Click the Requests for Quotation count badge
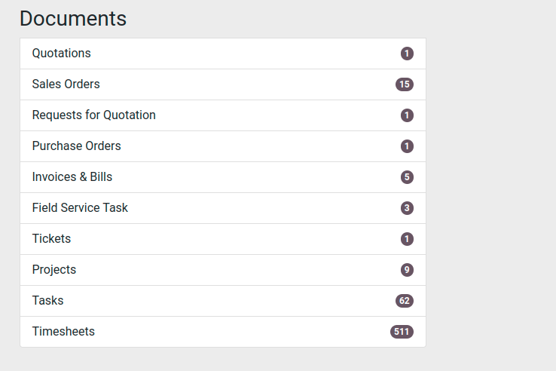 407,115
